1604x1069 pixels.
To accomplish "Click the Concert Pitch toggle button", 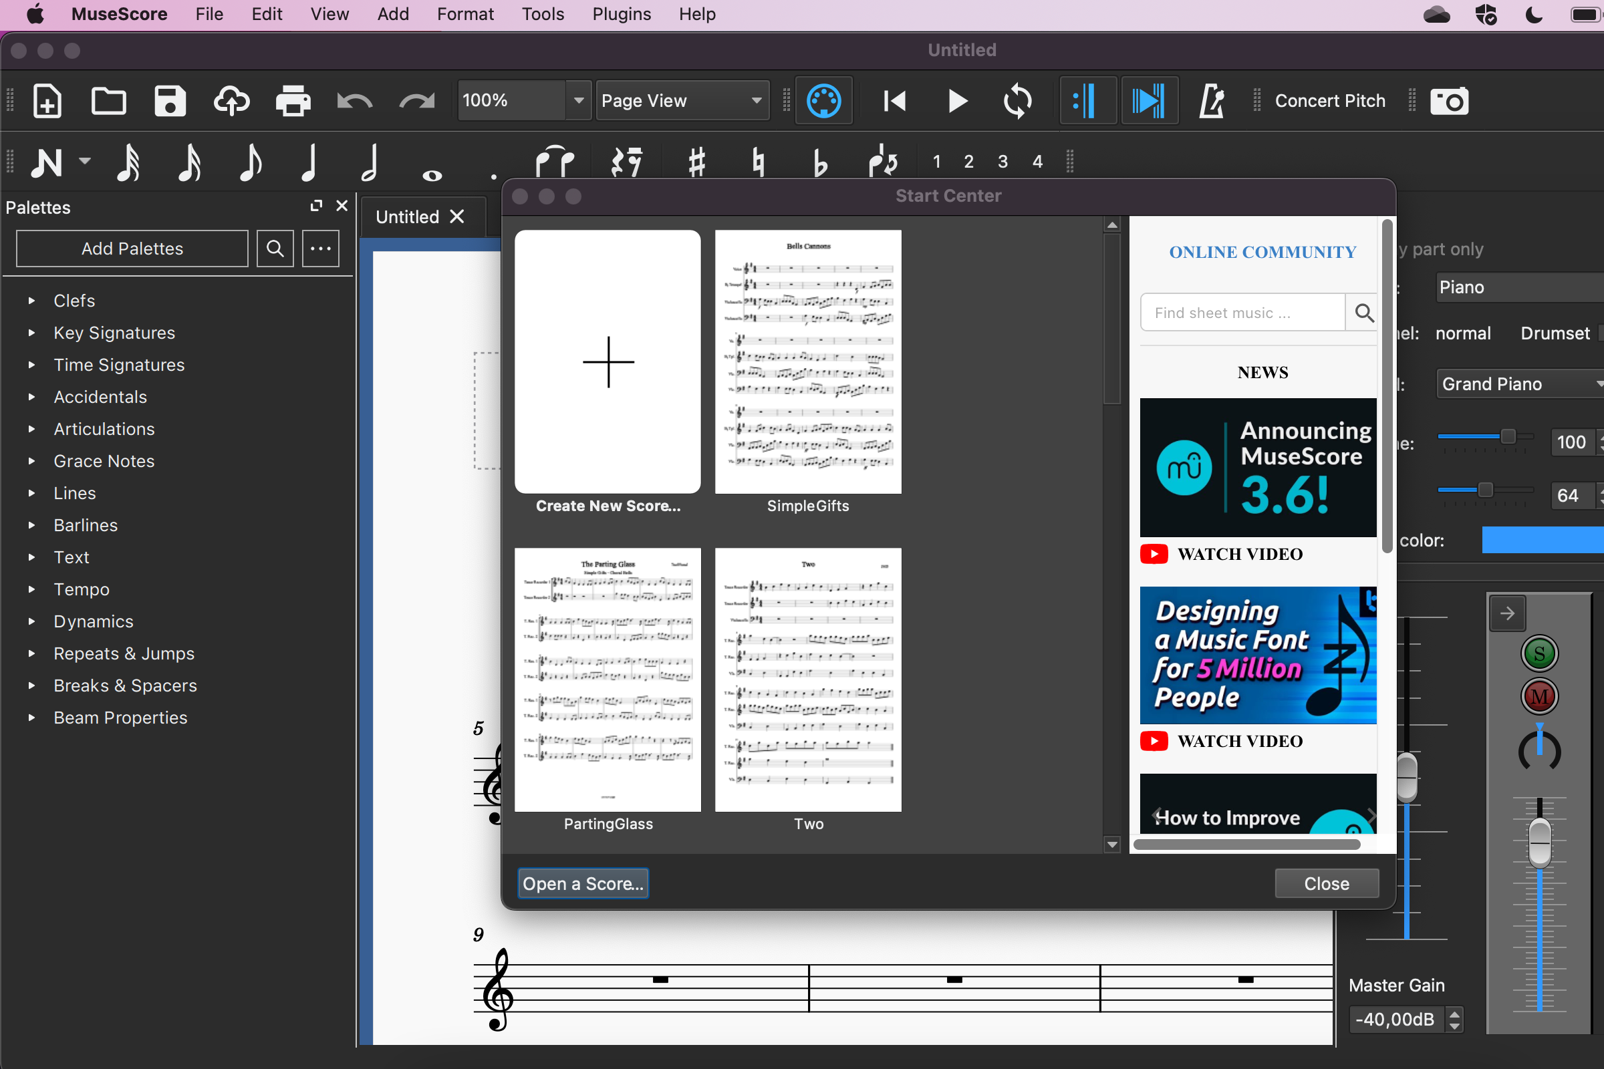I will tap(1329, 100).
